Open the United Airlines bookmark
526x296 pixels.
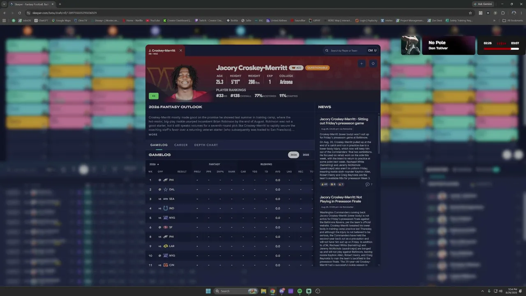[277, 21]
